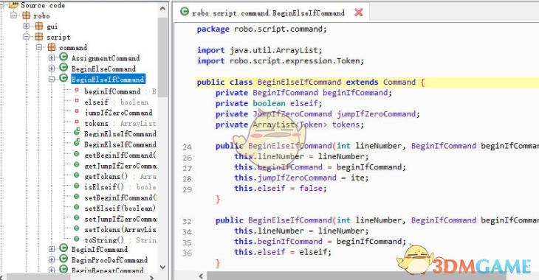Image resolution: width=539 pixels, height=280 pixels.
Task: Click the beginIfCommand field icon
Action: pos(77,90)
